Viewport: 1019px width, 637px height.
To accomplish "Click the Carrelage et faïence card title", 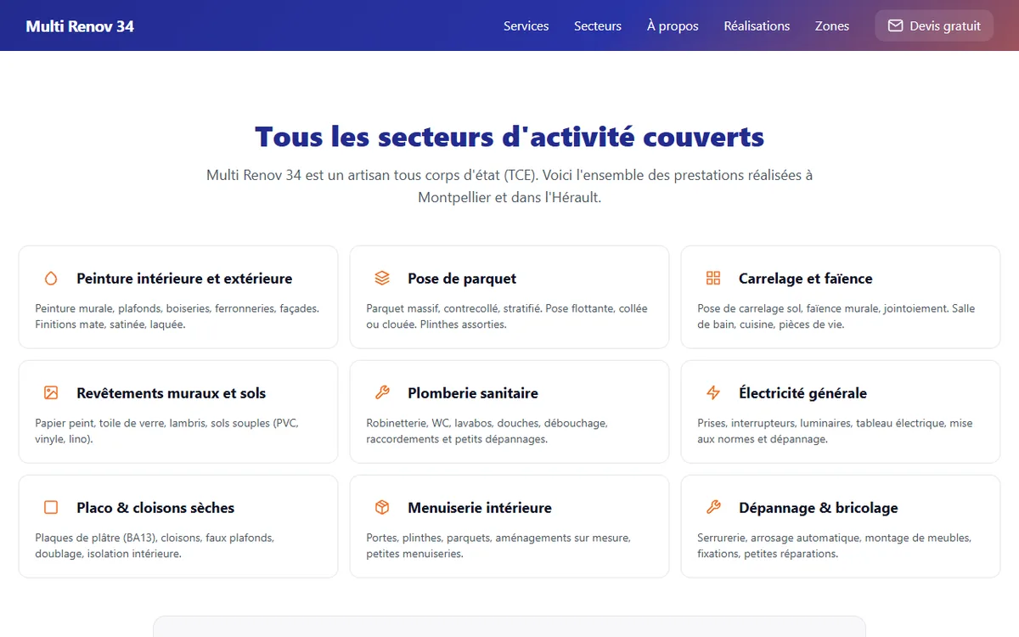I will point(806,278).
